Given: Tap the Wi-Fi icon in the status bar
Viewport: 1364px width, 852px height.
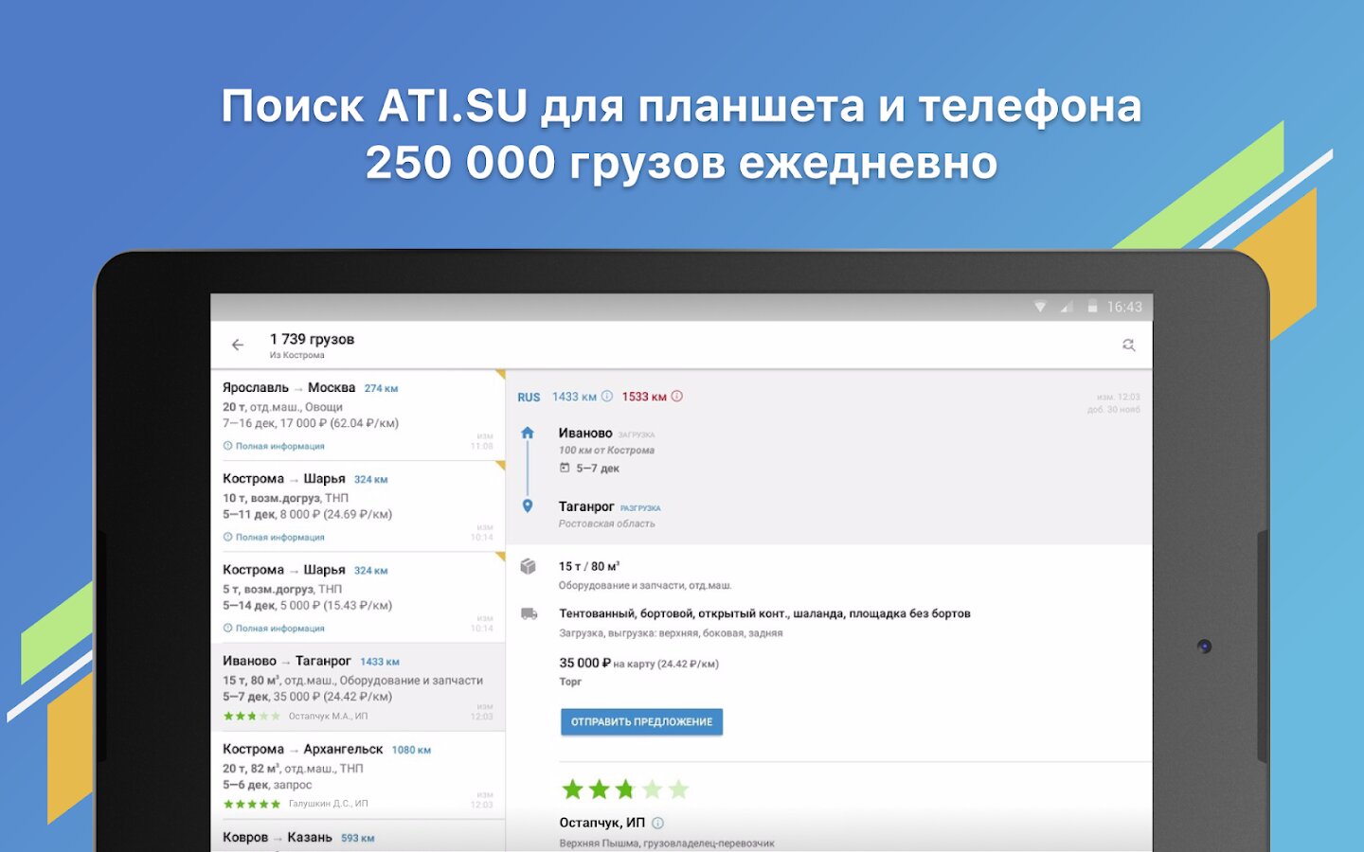Looking at the screenshot, I should [x=1040, y=307].
